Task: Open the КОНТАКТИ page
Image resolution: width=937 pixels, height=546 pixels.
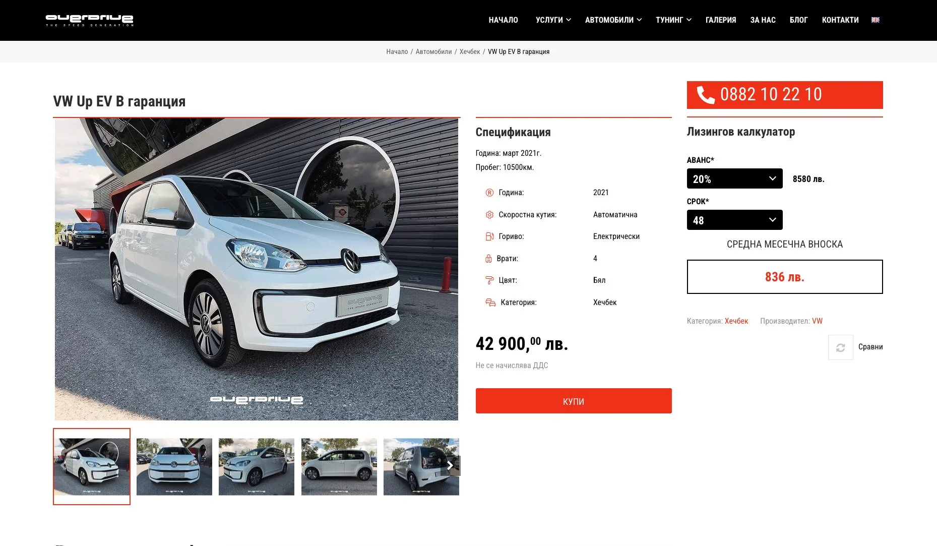Action: pyautogui.click(x=840, y=20)
